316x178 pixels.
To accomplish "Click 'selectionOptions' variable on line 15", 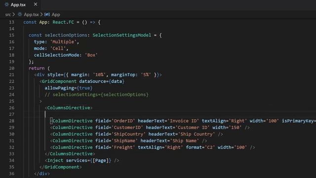I will tap(66, 35).
